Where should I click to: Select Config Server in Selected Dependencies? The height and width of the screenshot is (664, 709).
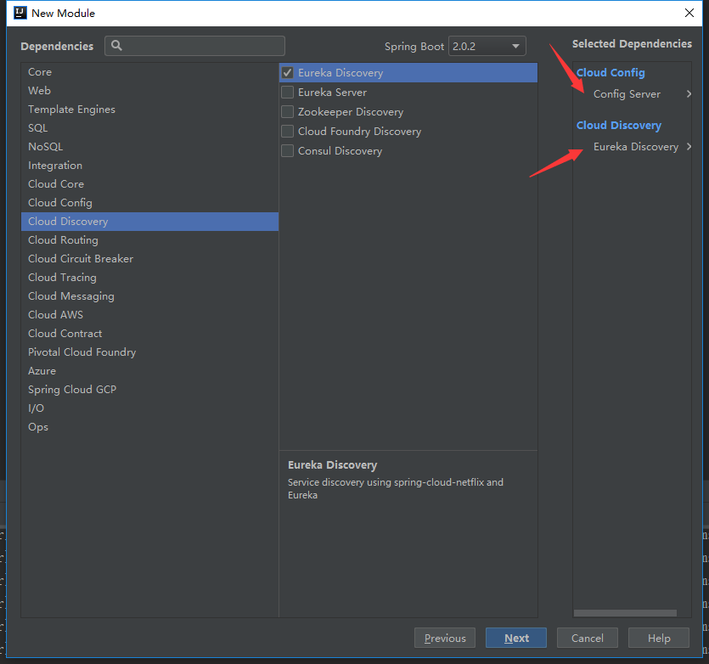point(627,94)
